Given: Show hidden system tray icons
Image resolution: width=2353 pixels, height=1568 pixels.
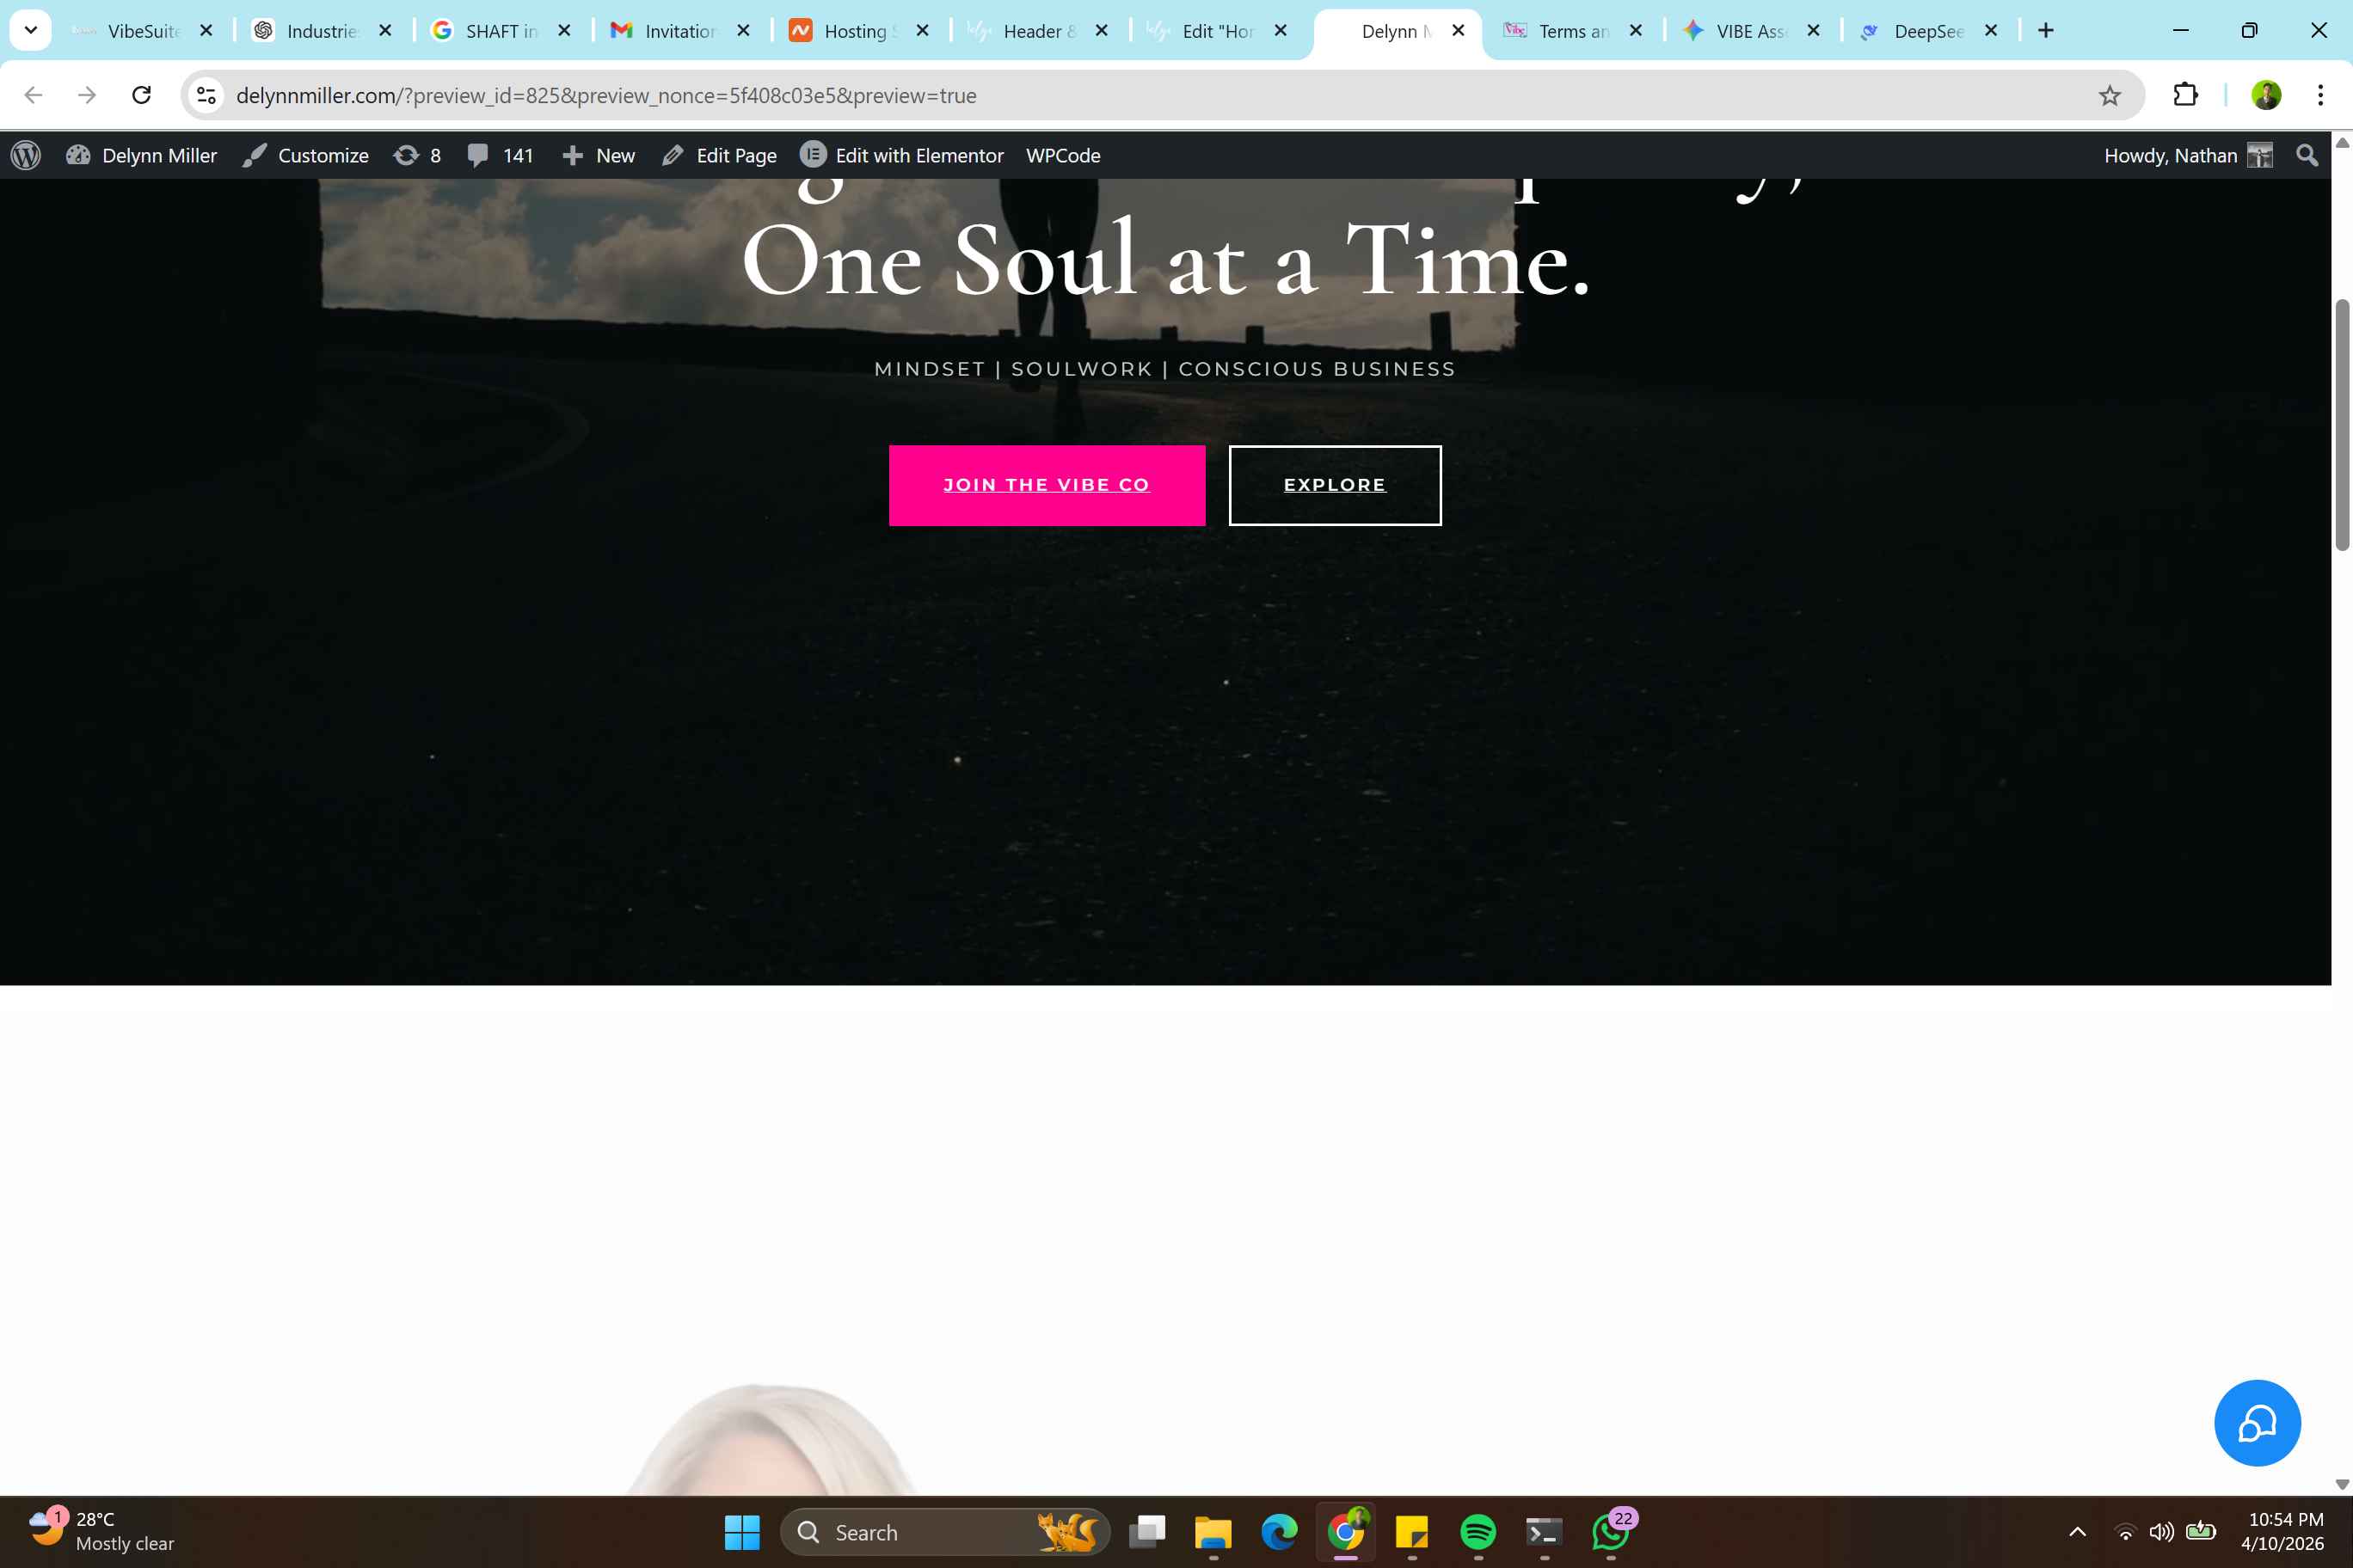Looking at the screenshot, I should point(2077,1532).
